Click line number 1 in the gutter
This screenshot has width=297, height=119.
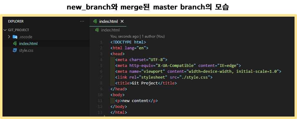(x=101, y=42)
